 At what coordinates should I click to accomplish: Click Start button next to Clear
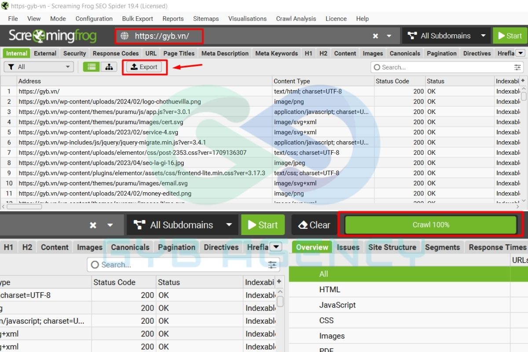tap(263, 225)
